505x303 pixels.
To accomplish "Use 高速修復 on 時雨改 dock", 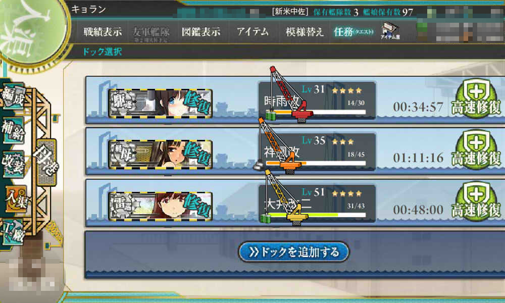I will (476, 99).
